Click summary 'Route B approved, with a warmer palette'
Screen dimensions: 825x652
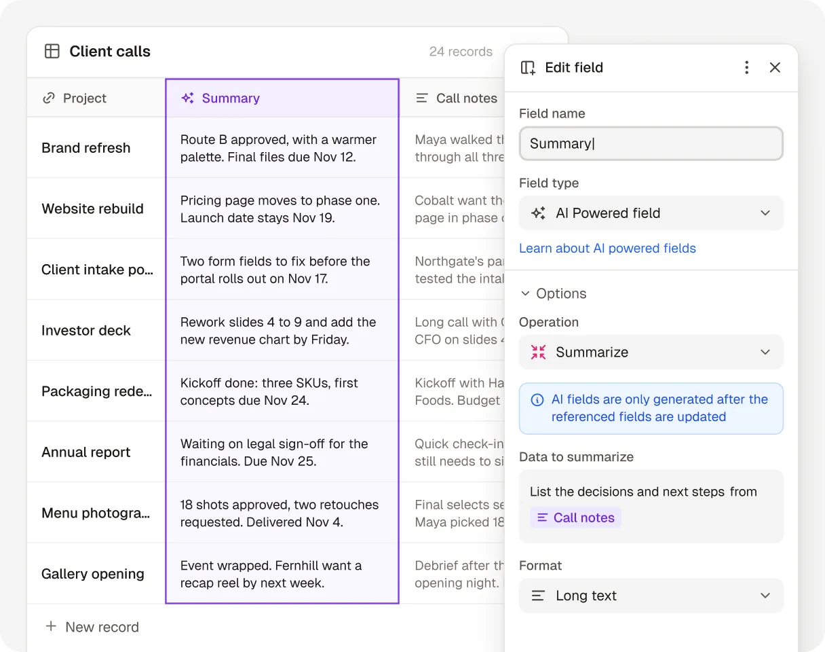click(x=282, y=148)
